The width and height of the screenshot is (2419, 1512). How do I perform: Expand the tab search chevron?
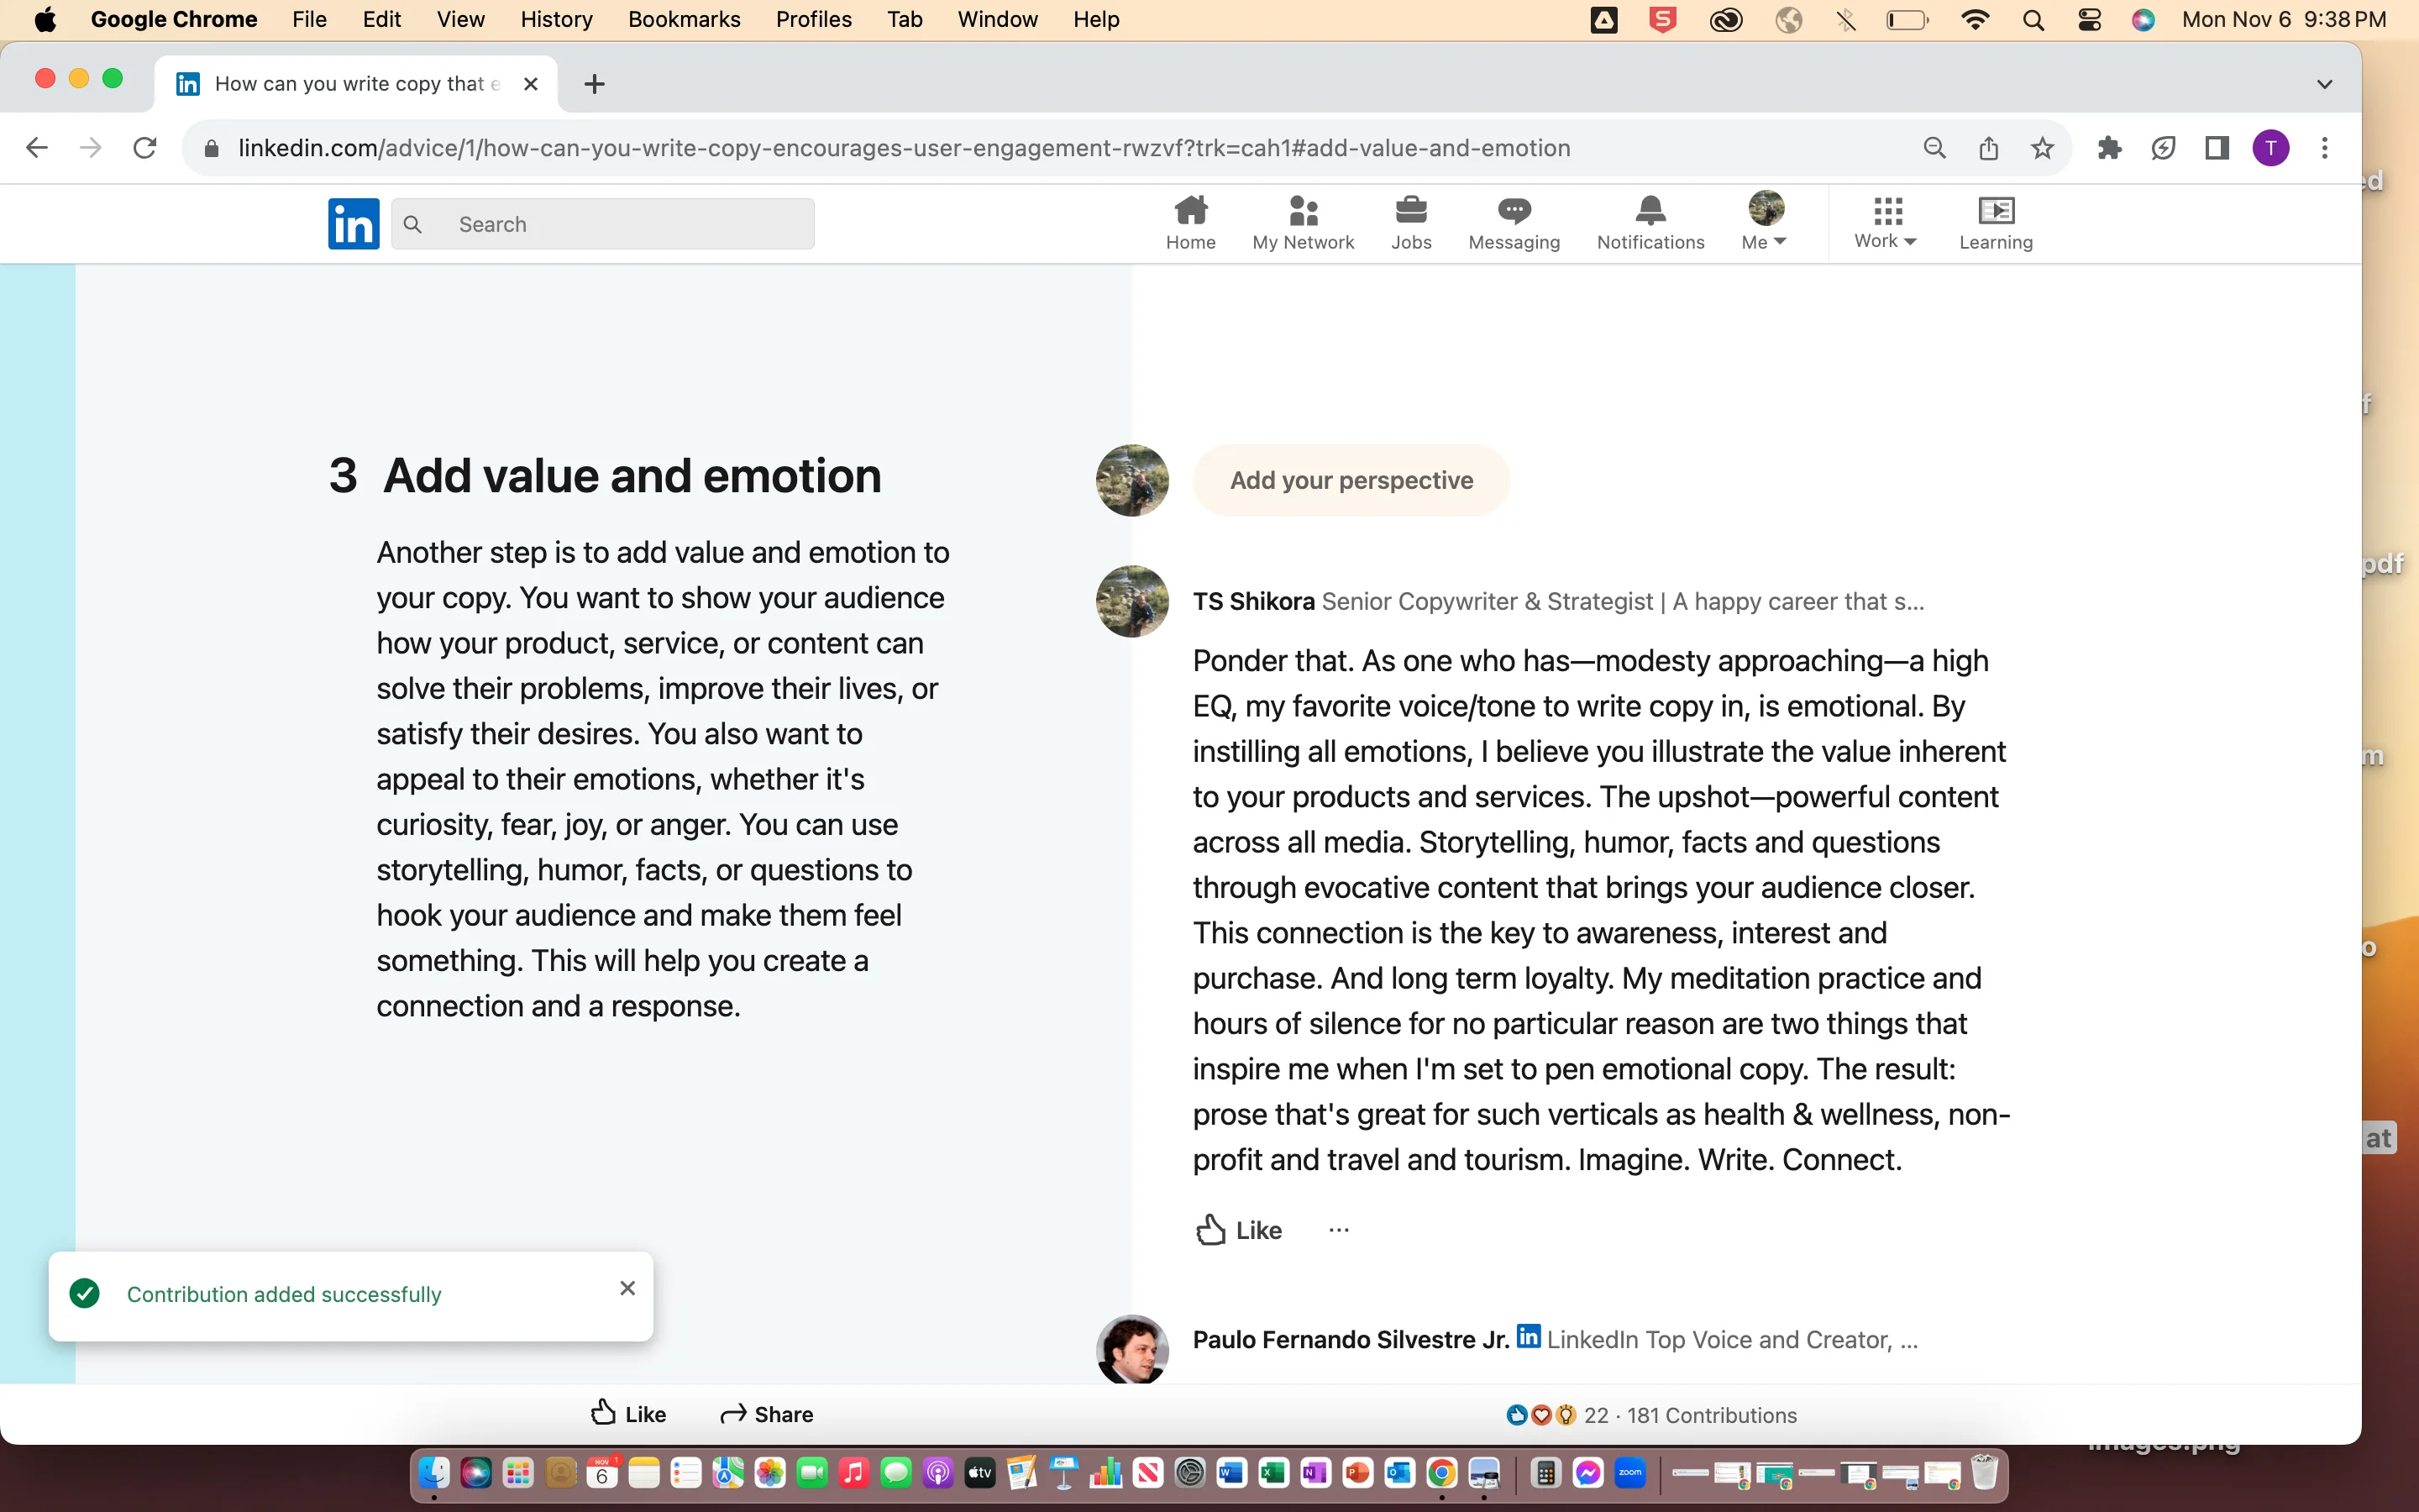click(2324, 84)
